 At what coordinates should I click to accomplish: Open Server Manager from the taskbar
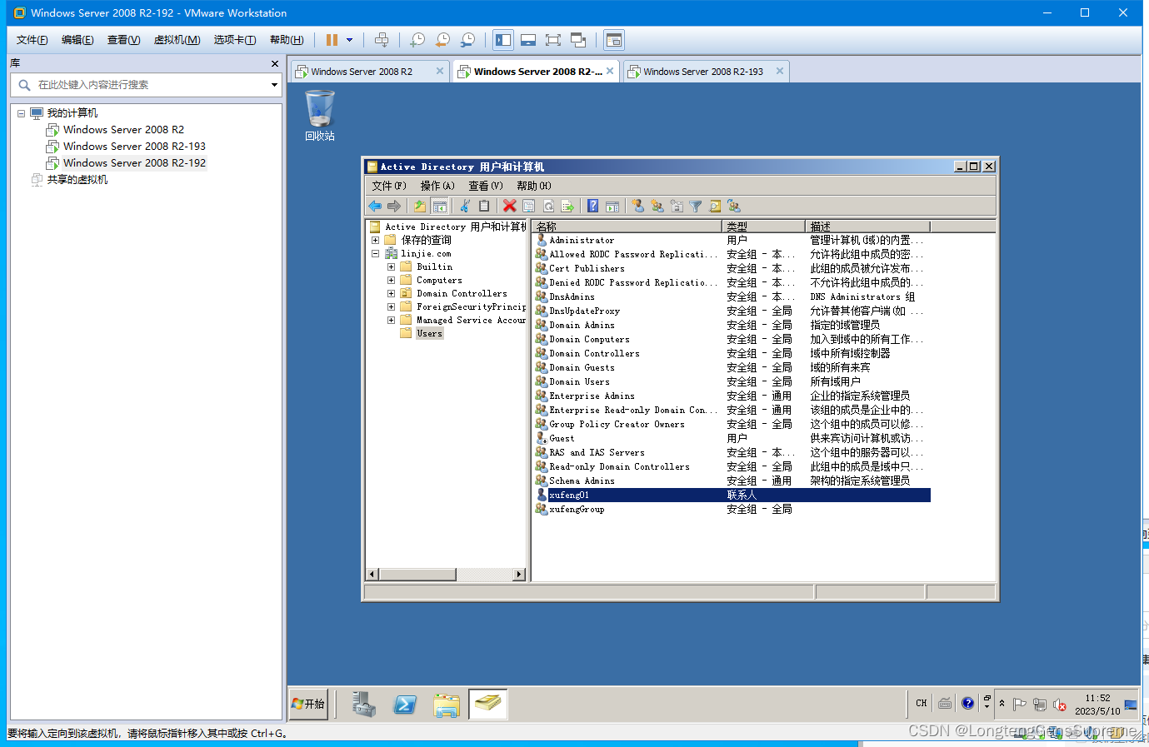pyautogui.click(x=363, y=704)
